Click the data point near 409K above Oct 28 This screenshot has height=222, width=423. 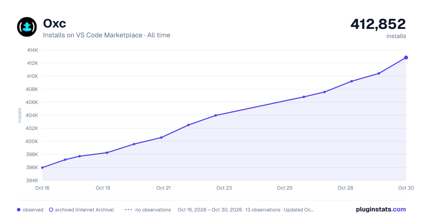(x=352, y=81)
